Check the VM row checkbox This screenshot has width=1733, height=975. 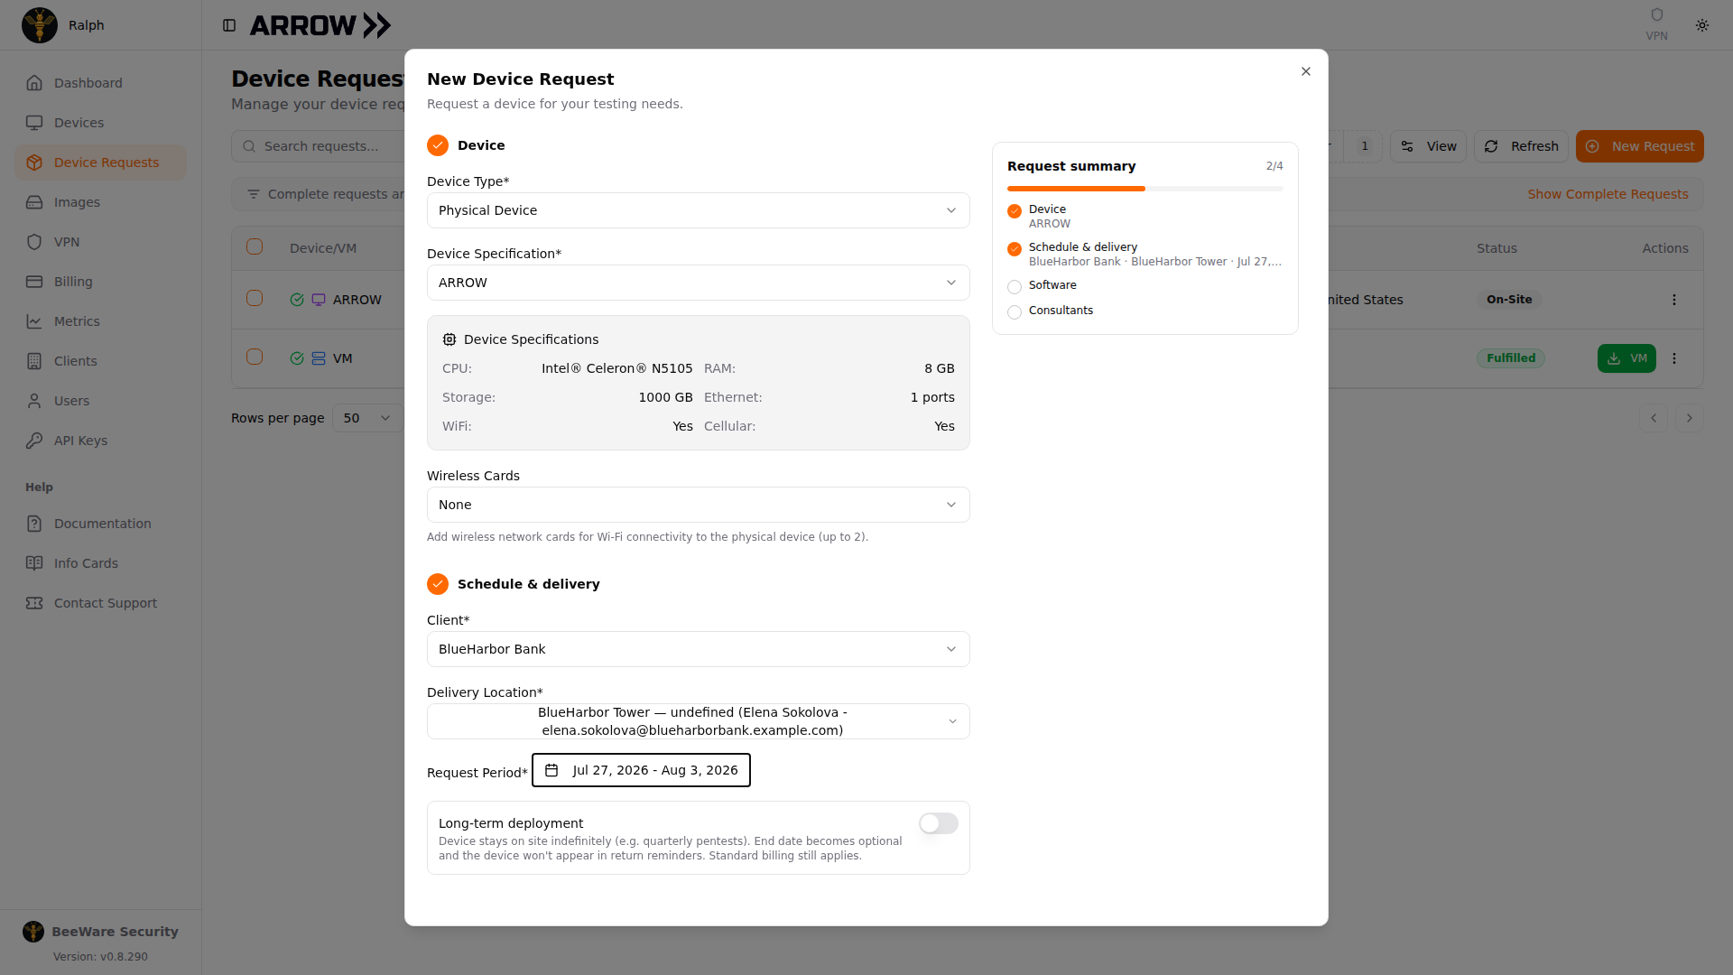click(255, 357)
